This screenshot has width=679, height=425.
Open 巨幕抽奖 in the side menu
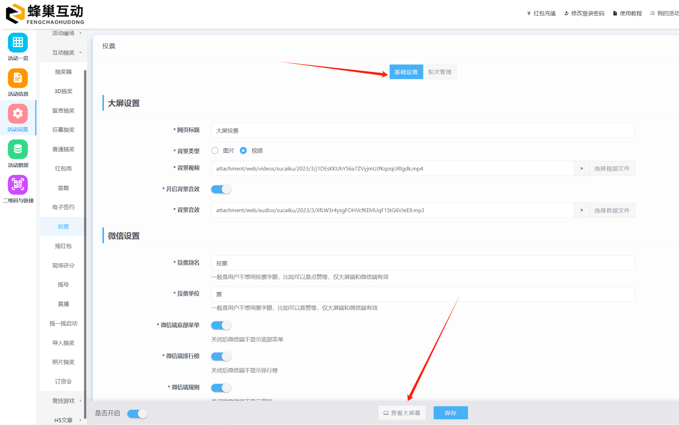click(63, 130)
